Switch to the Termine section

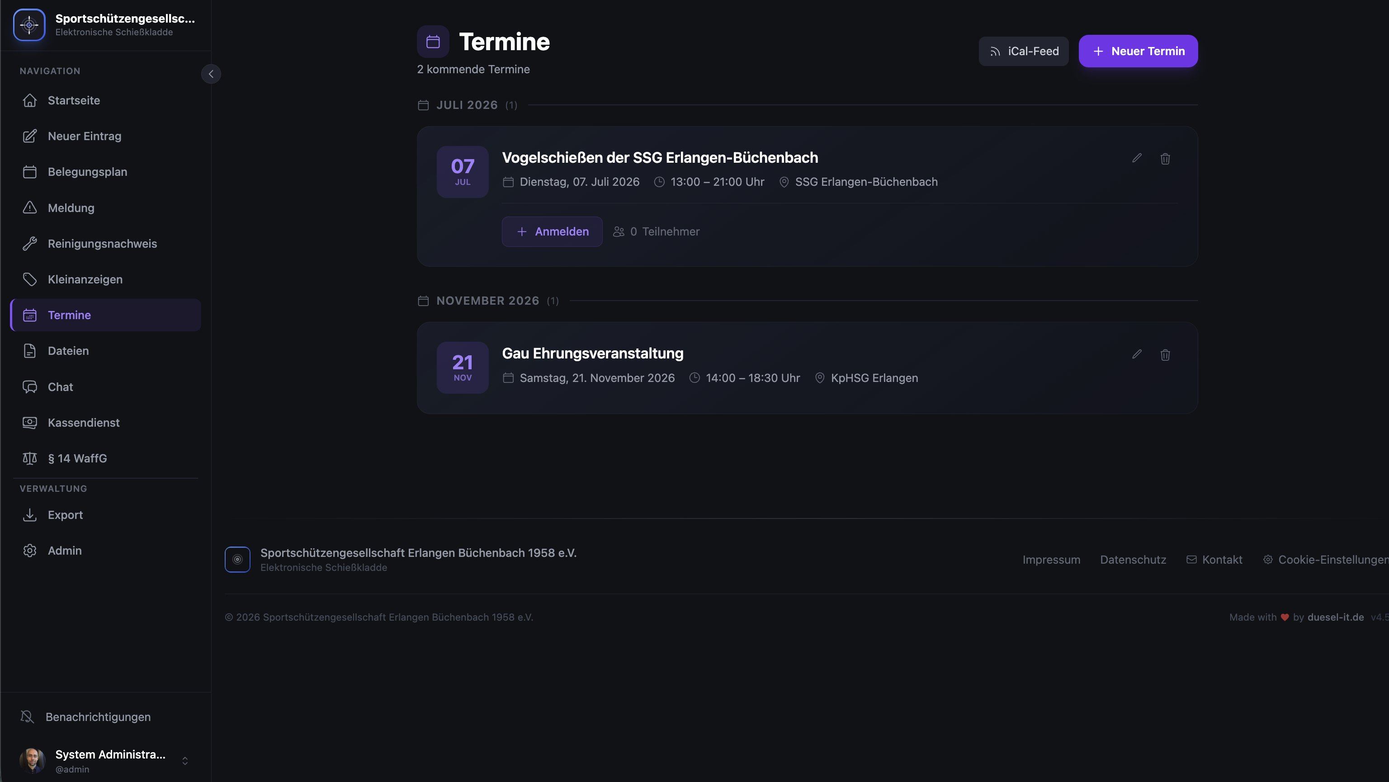point(68,315)
